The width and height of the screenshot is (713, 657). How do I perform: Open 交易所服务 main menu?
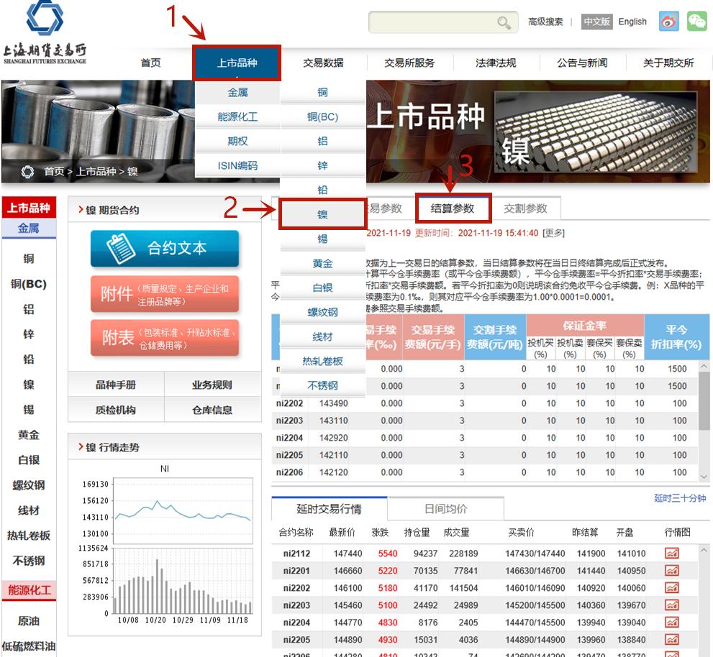pyautogui.click(x=409, y=63)
